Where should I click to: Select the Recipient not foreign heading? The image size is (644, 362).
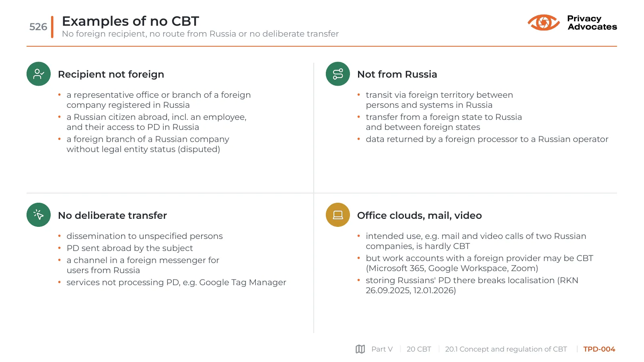point(111,74)
